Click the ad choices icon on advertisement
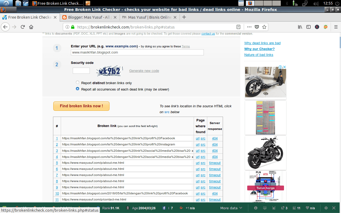Screen dimensions: 341x213 tap(281, 67)
